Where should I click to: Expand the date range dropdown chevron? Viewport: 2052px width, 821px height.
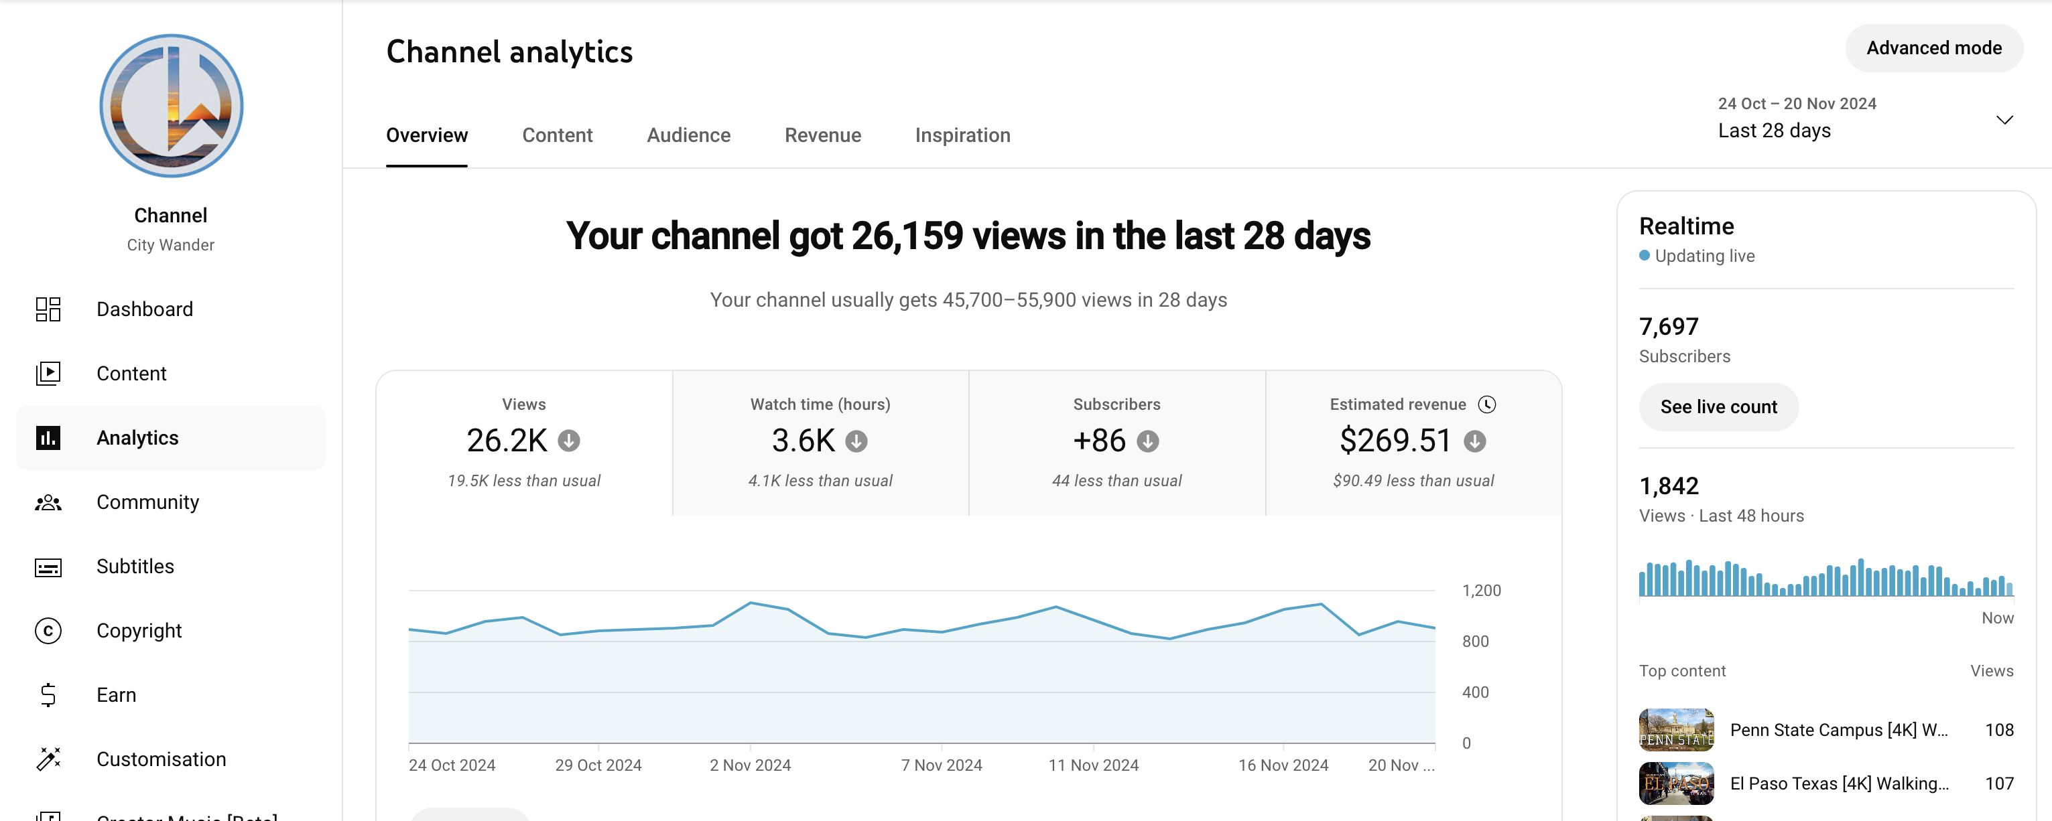click(2004, 119)
